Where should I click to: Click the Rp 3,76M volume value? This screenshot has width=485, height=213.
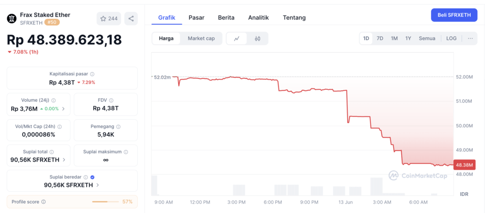pos(24,109)
